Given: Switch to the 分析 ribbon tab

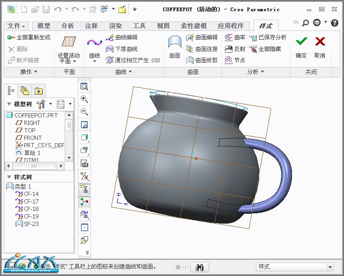Looking at the screenshot, I should (x=67, y=26).
